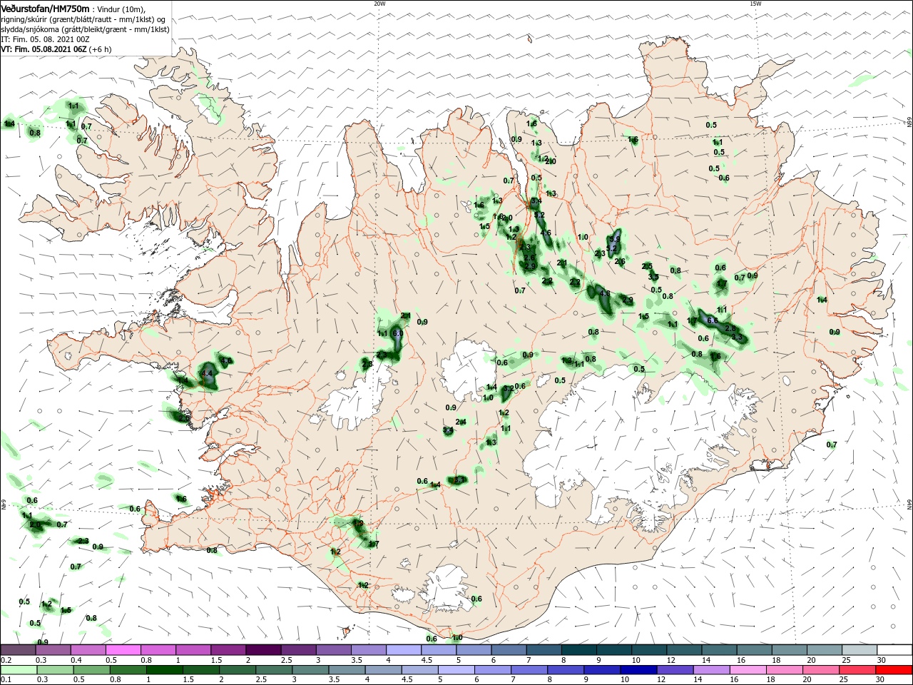Click the 'rigning/skúrir (grænt/blátt/rautt' legend line
This screenshot has height=685, width=913.
pos(83,19)
